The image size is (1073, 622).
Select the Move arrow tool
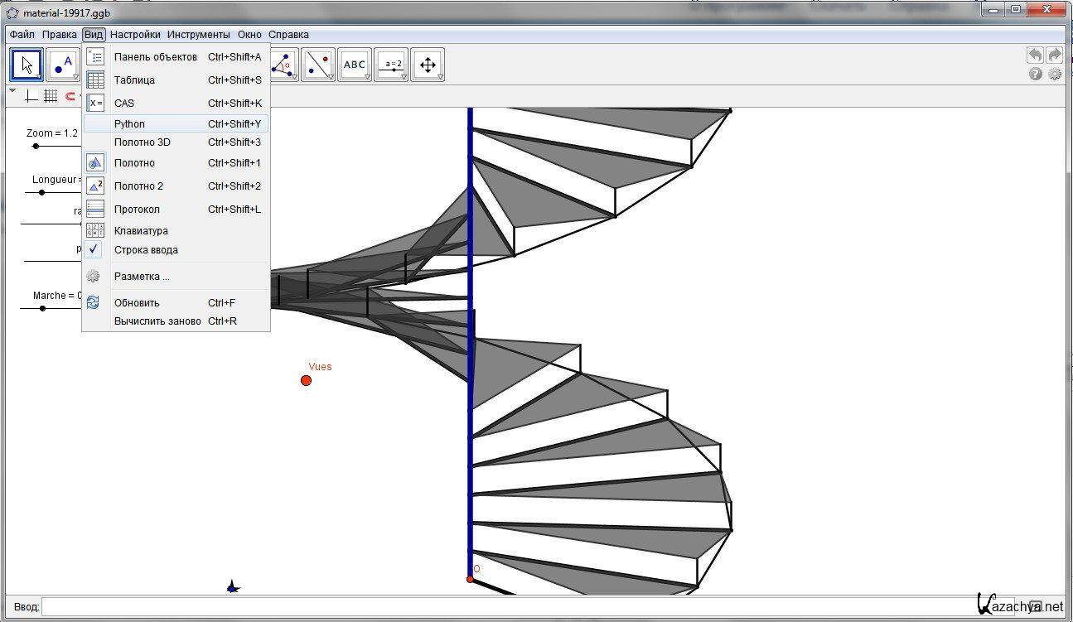point(27,65)
